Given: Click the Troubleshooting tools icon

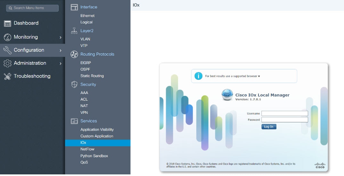Looking at the screenshot, I should pyautogui.click(x=7, y=76).
